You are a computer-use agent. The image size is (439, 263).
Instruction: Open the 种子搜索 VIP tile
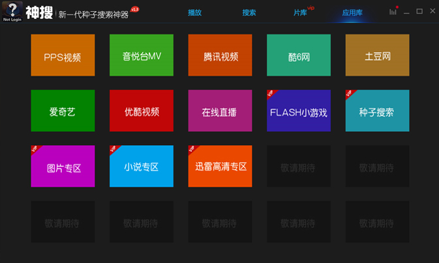pos(378,111)
